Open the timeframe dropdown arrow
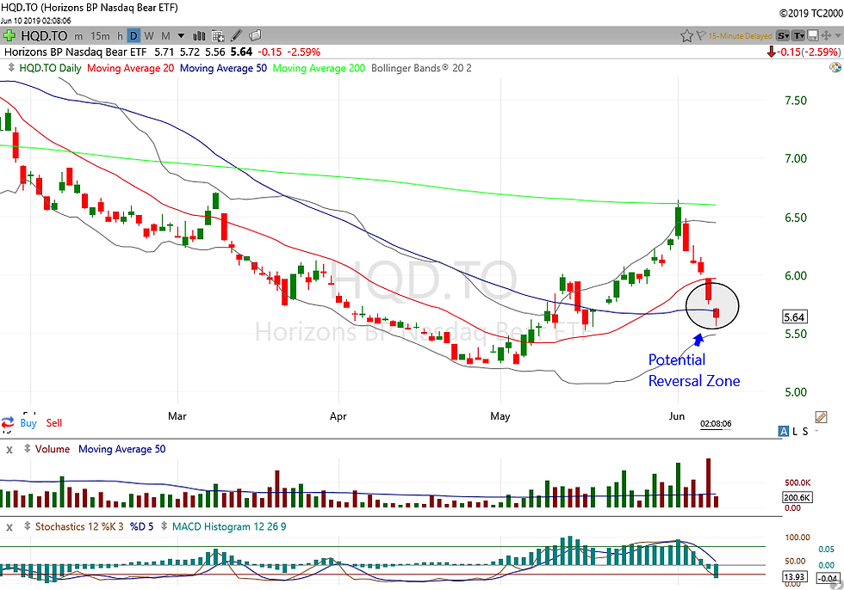844x590 pixels. pyautogui.click(x=182, y=36)
